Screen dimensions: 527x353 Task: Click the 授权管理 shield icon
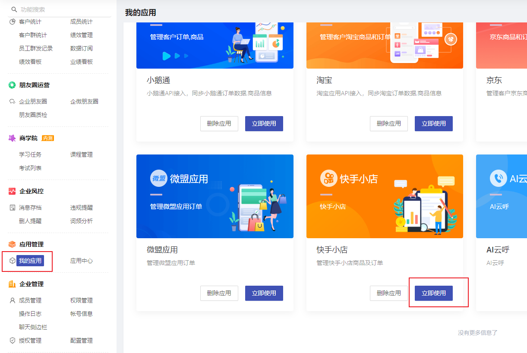13,340
